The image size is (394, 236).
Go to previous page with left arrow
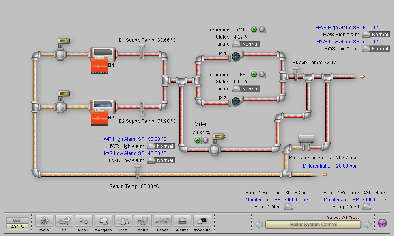pyautogui.click(x=259, y=225)
